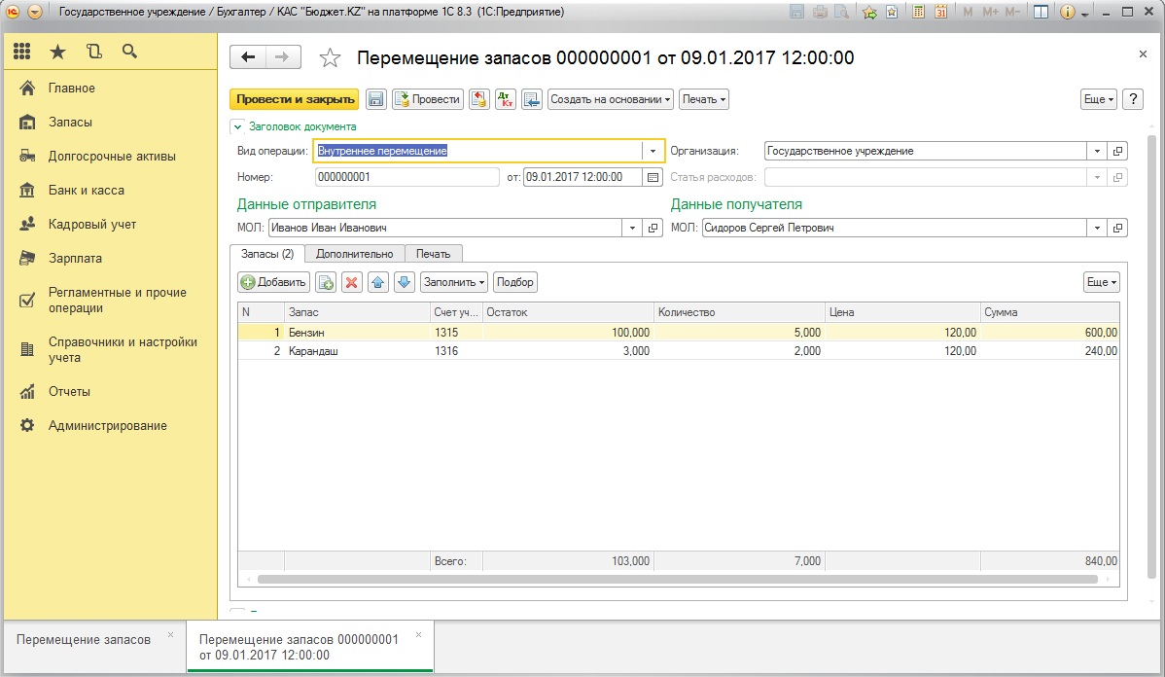Image resolution: width=1165 pixels, height=677 pixels.
Task: Save document with the floppy disk icon
Action: [376, 99]
